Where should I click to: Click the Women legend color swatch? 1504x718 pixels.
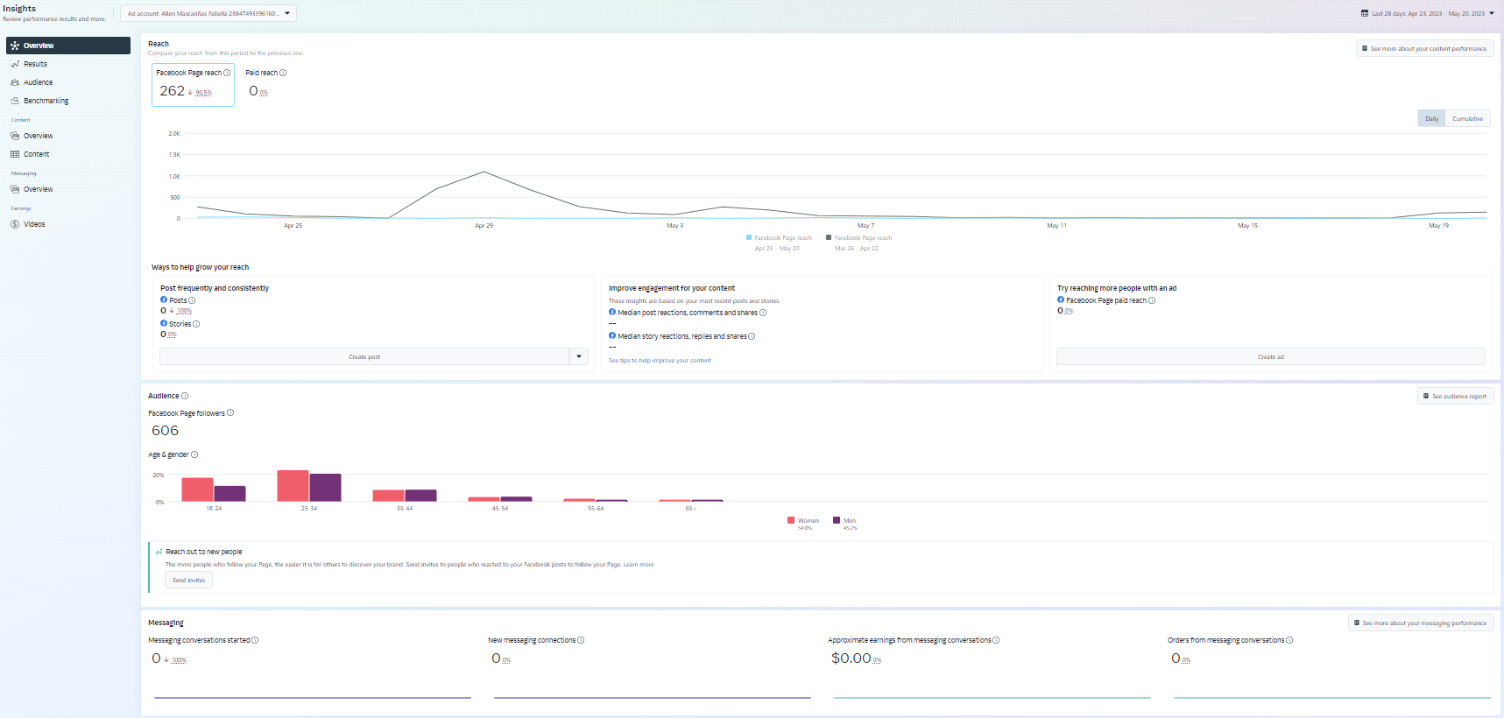791,520
